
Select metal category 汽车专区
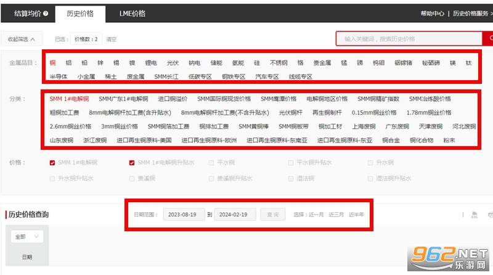coord(267,76)
